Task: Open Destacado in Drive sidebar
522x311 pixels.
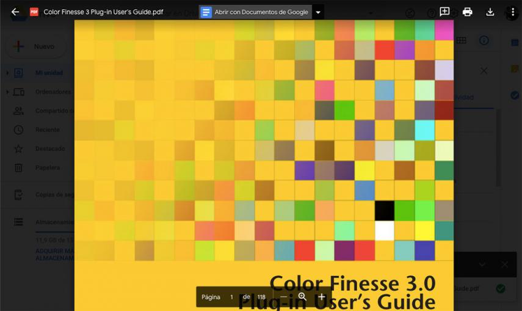Action: pyautogui.click(x=50, y=148)
